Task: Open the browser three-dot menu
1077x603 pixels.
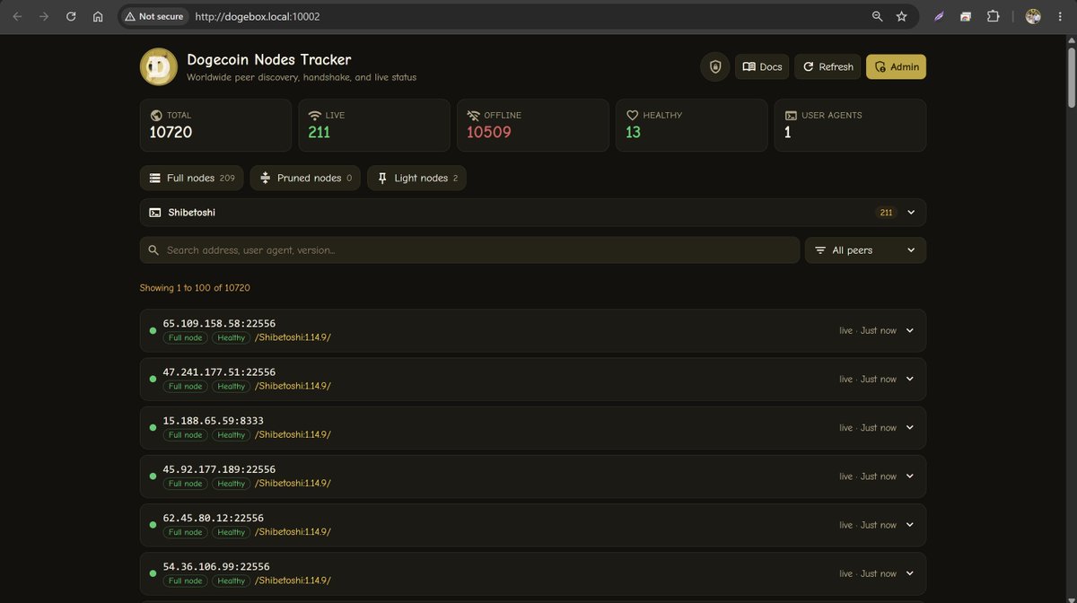Action: click(x=1060, y=16)
